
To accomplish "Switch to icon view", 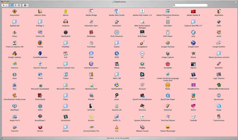I will click(x=12, y=5).
